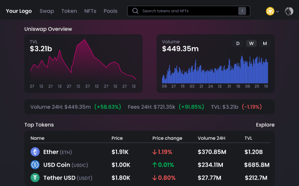Click the slash shortcut badge in search

click(x=242, y=11)
